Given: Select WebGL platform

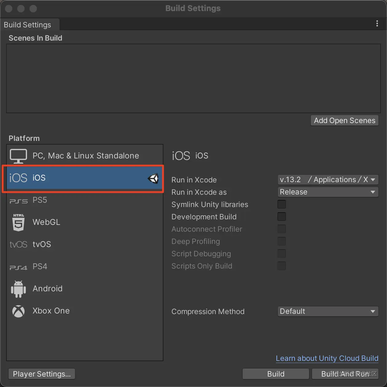Looking at the screenshot, I should [85, 222].
